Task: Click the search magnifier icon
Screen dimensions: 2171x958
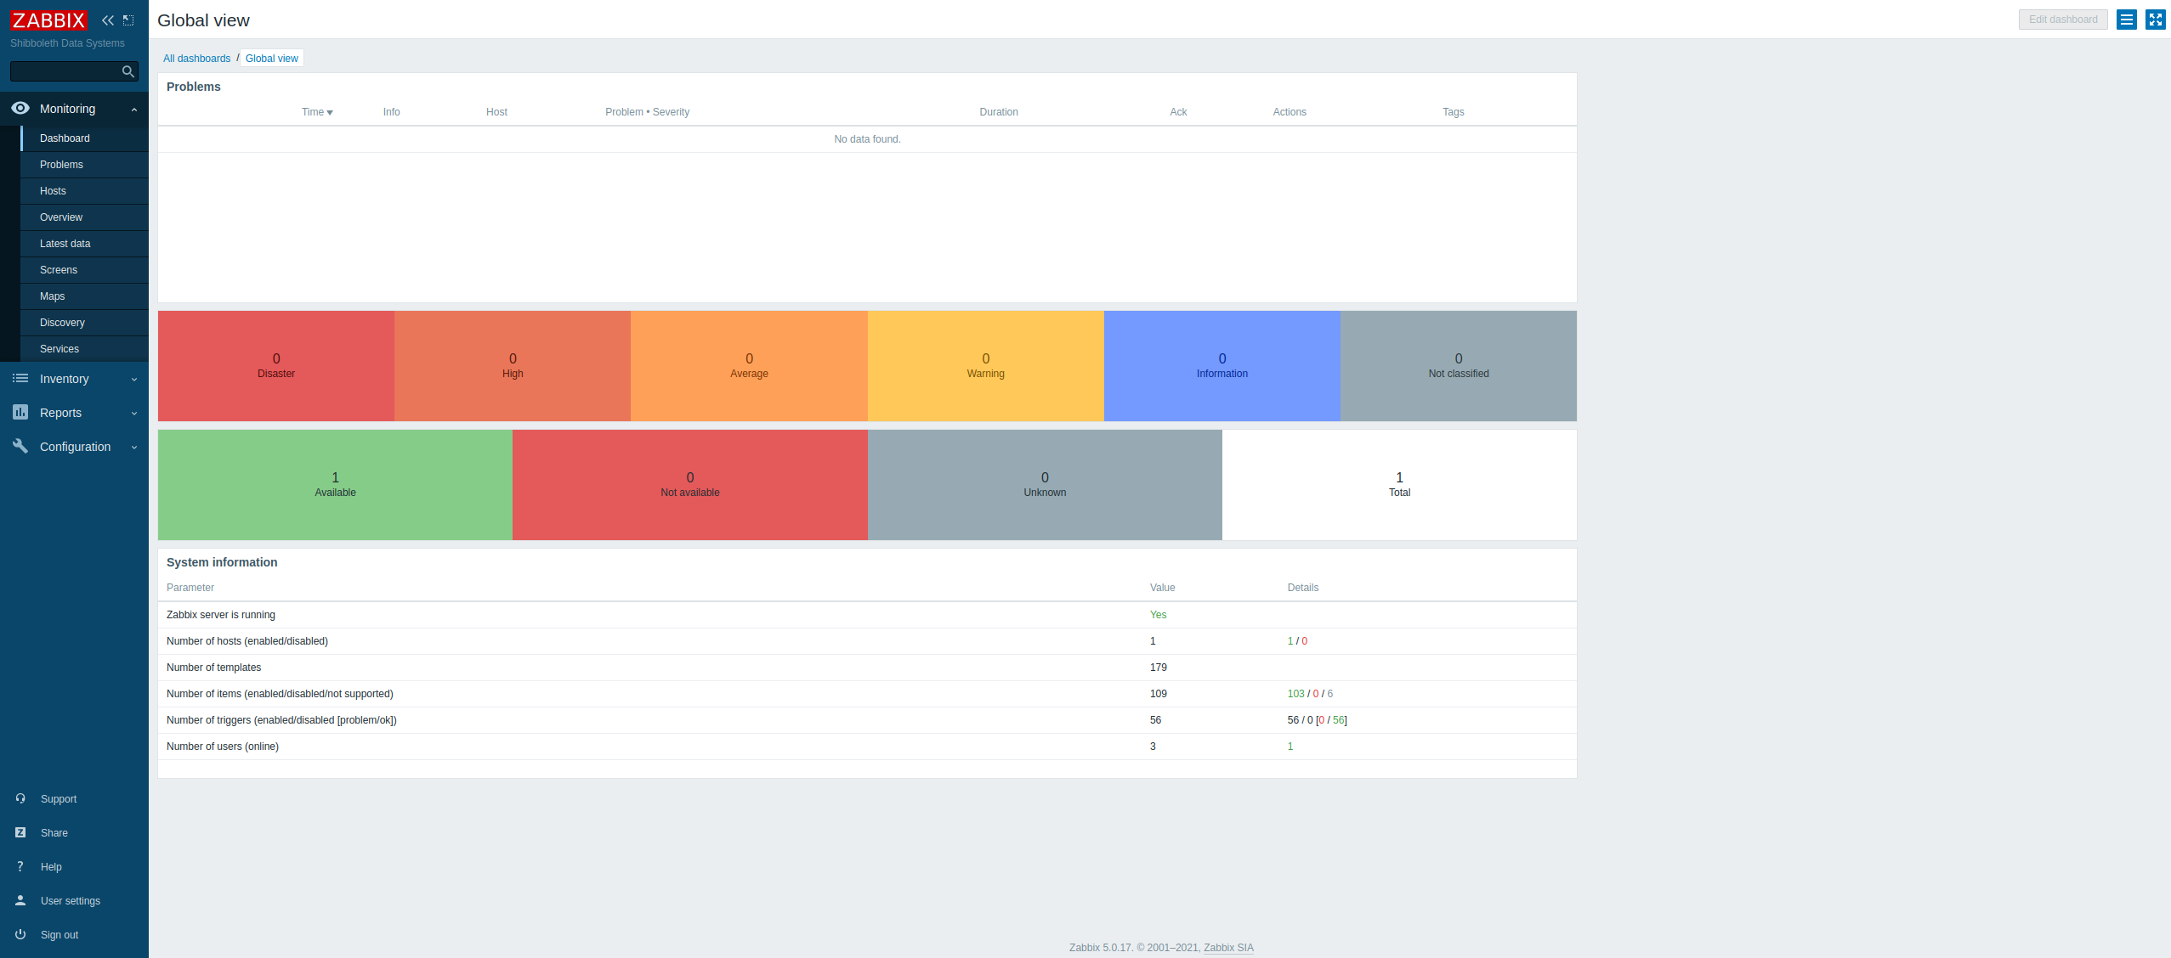Action: 128,71
